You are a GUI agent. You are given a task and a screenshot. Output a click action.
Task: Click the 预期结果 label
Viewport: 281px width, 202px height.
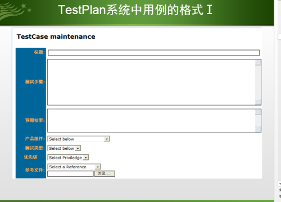click(35, 120)
